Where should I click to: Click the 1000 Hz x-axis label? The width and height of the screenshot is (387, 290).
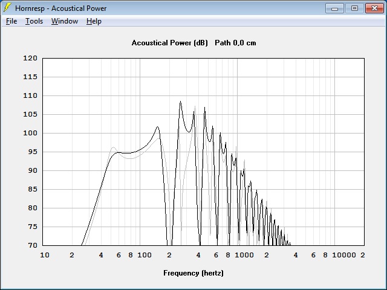coord(244,255)
